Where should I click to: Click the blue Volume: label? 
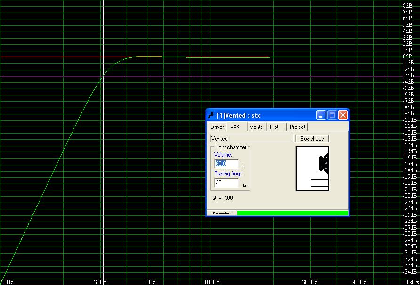click(x=223, y=155)
